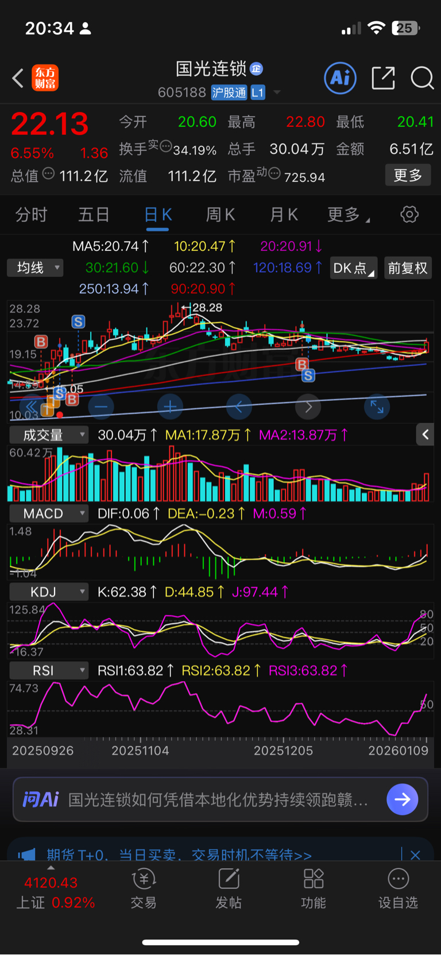Open the RSI indicator dropdown
The image size is (441, 955).
pos(48,671)
